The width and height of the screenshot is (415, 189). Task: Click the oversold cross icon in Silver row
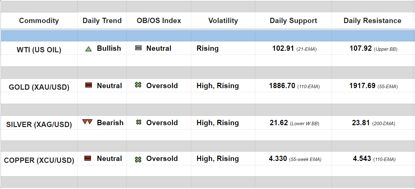point(138,122)
